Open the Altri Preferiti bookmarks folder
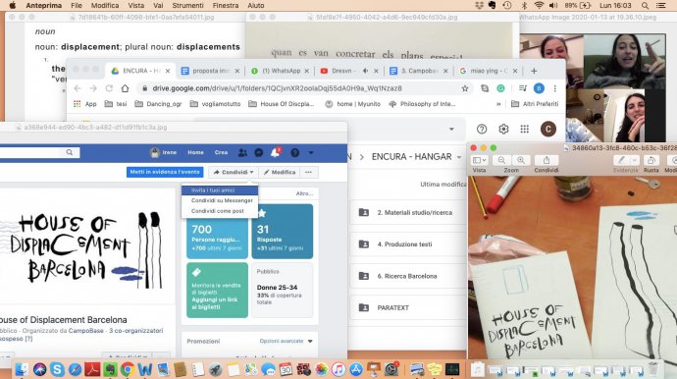This screenshot has width=677, height=379. (x=535, y=104)
